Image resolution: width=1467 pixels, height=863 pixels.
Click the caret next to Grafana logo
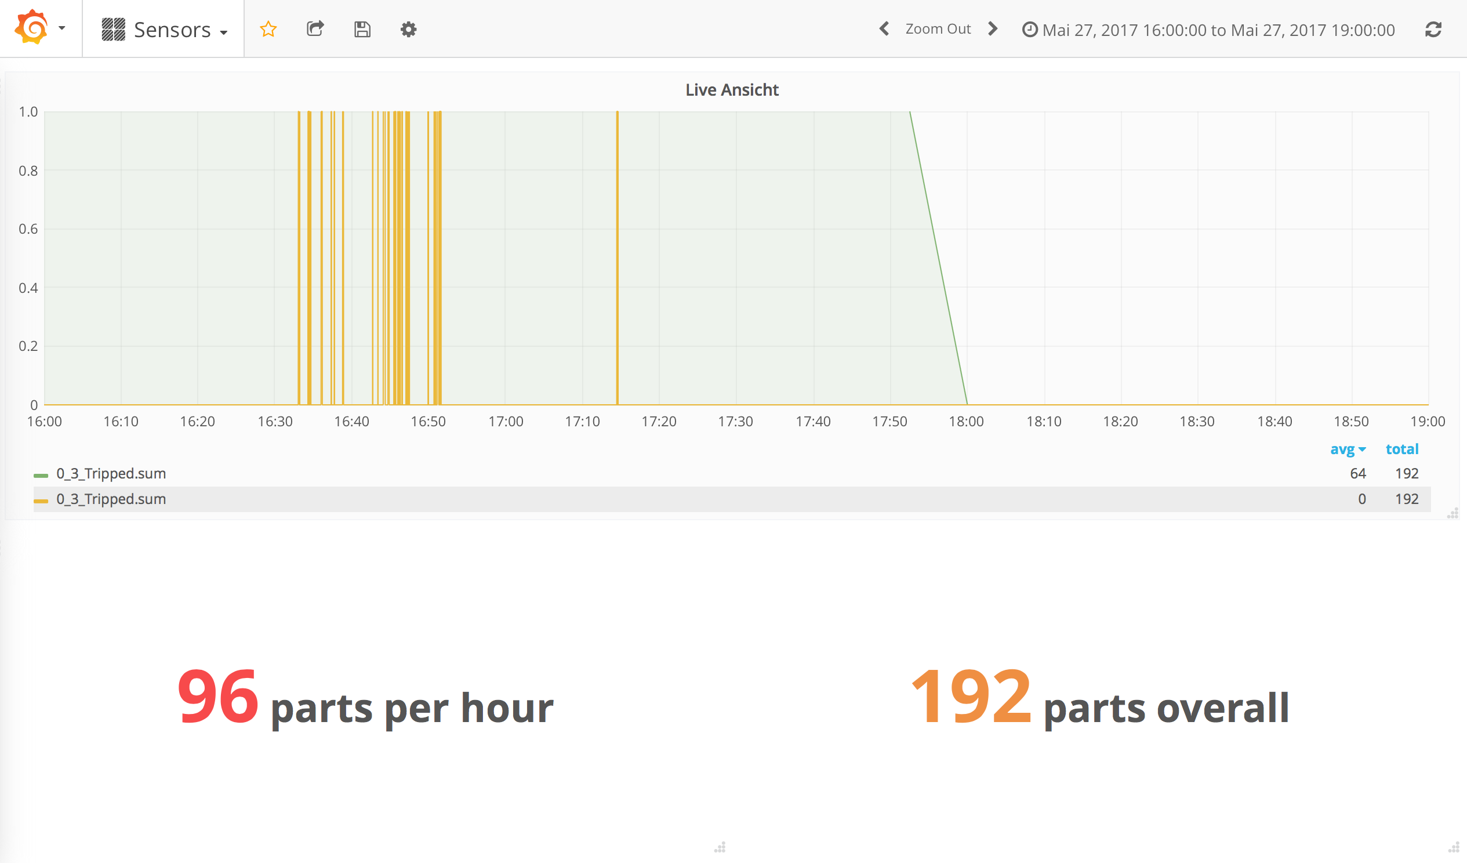coord(61,28)
